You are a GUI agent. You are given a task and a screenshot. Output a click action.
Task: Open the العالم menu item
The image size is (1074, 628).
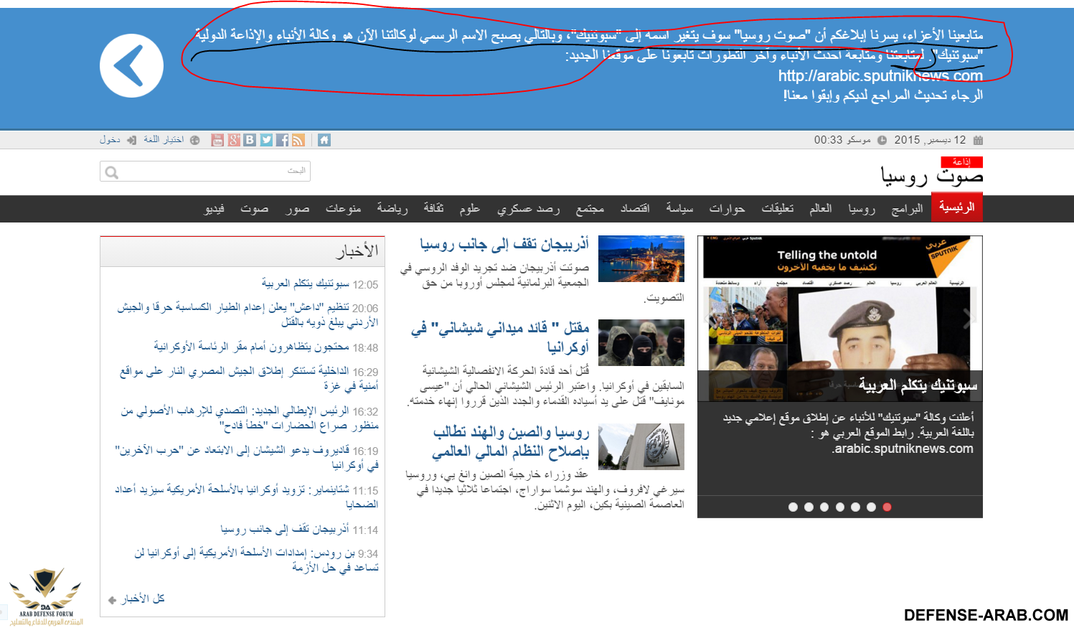(821, 208)
